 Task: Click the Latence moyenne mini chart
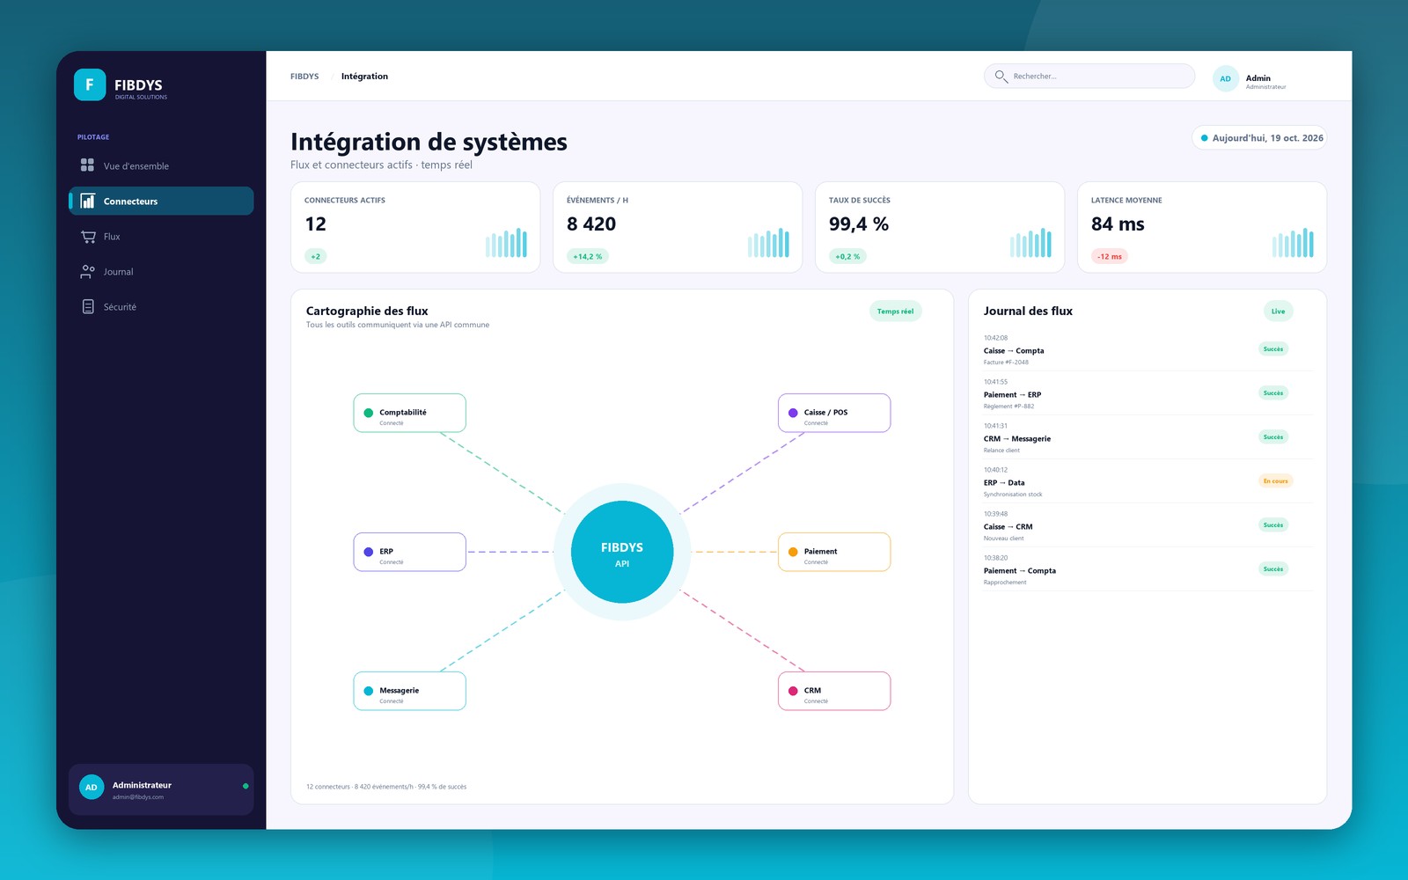1293,242
